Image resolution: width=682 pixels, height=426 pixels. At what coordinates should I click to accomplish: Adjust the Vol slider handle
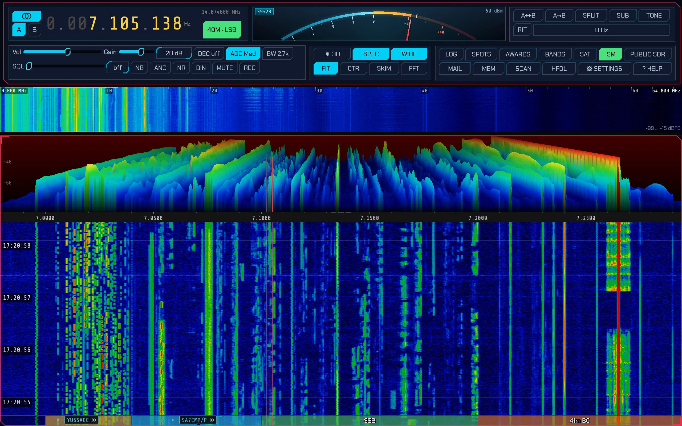pos(68,52)
